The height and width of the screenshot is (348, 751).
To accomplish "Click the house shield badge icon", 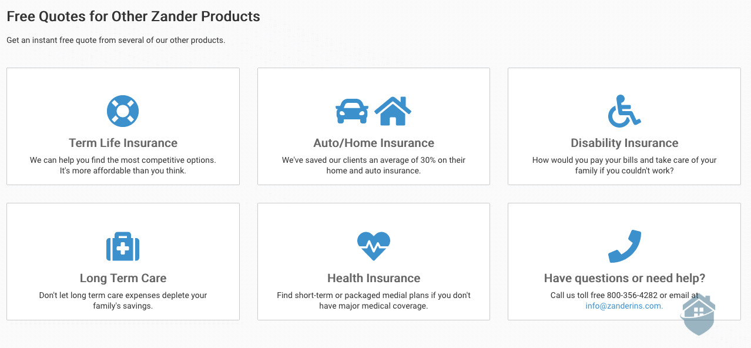I will pyautogui.click(x=698, y=314).
